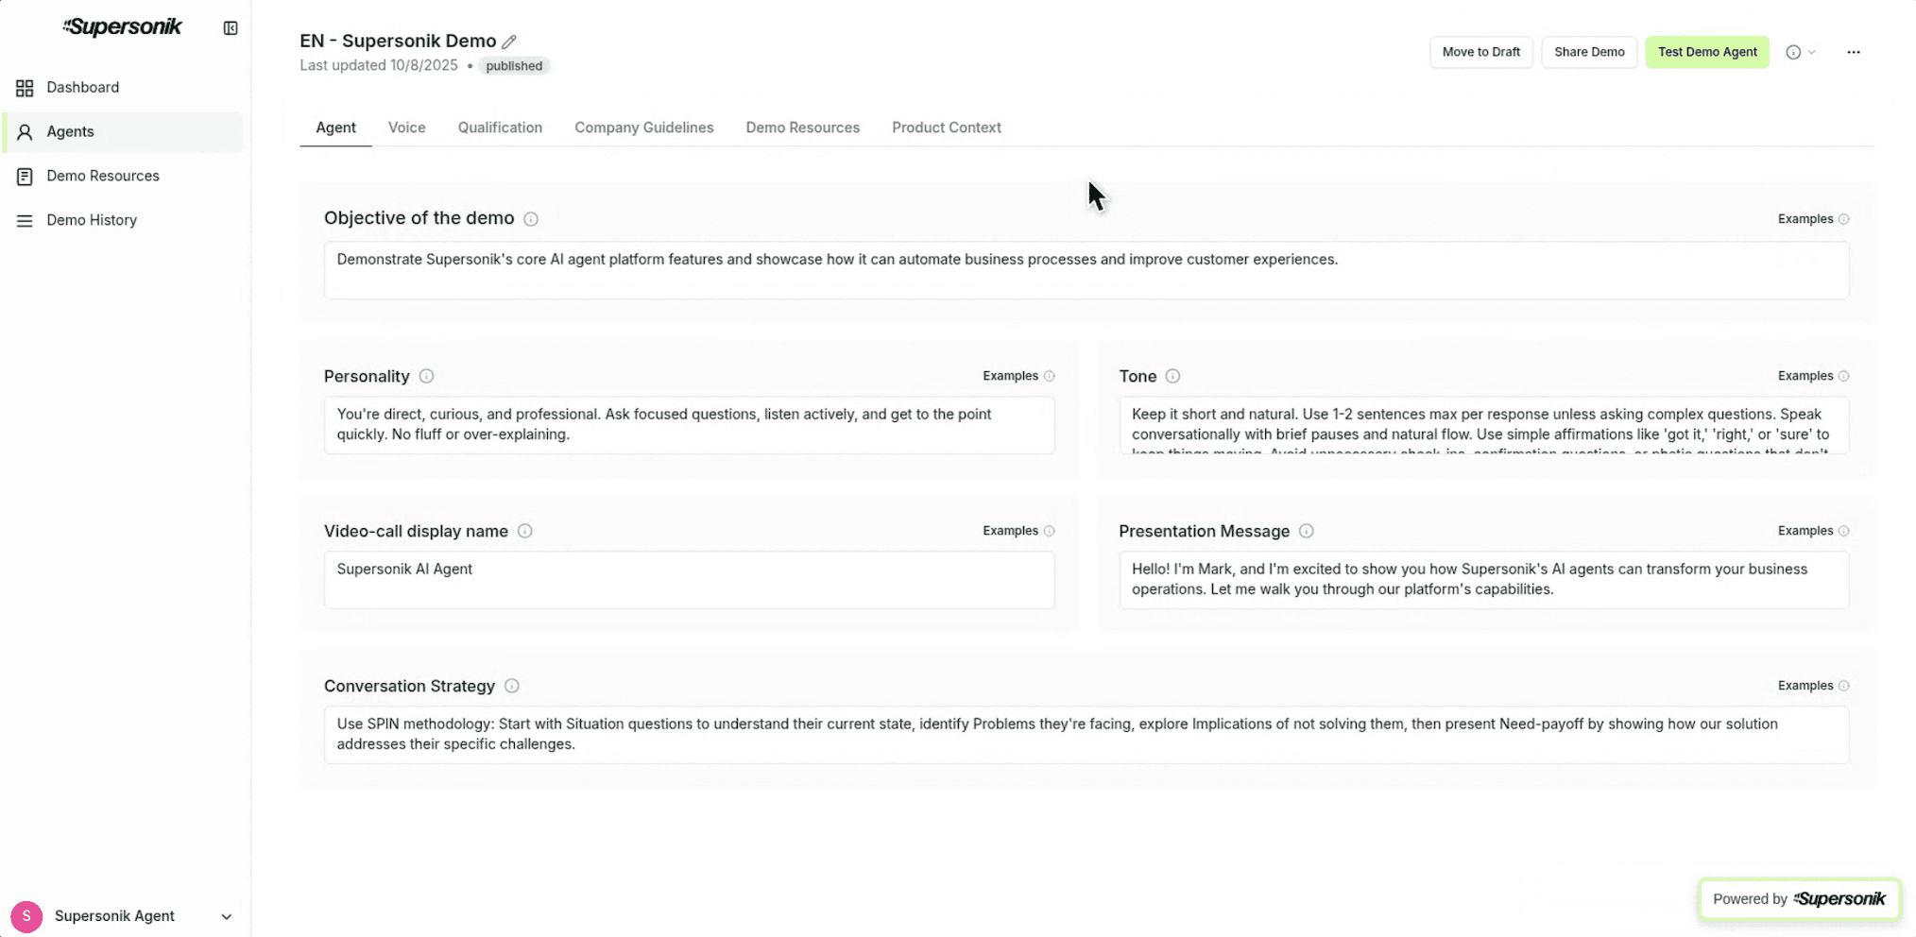Screen dimensions: 1916x937
Task: Click the Powered by Supersonik badge
Action: point(1799,899)
